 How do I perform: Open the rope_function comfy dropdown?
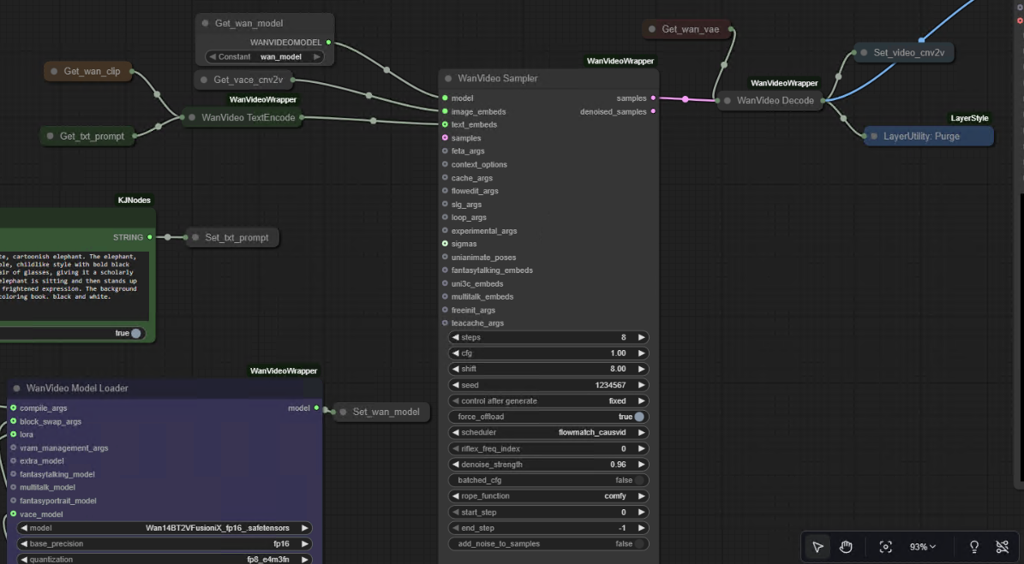coord(548,496)
